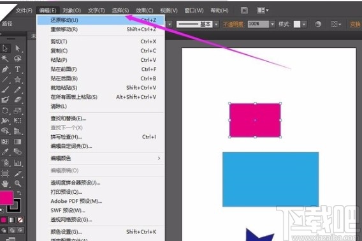Click the 变换 transform link

[x=355, y=24]
